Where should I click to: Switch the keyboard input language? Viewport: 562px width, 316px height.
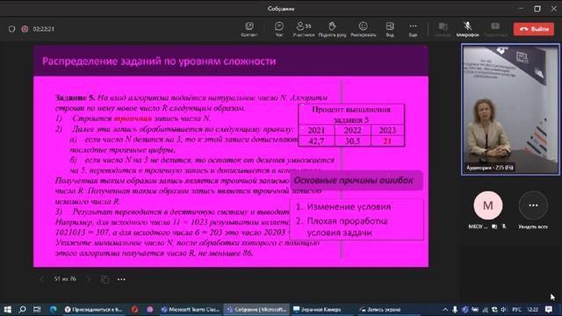(x=516, y=309)
